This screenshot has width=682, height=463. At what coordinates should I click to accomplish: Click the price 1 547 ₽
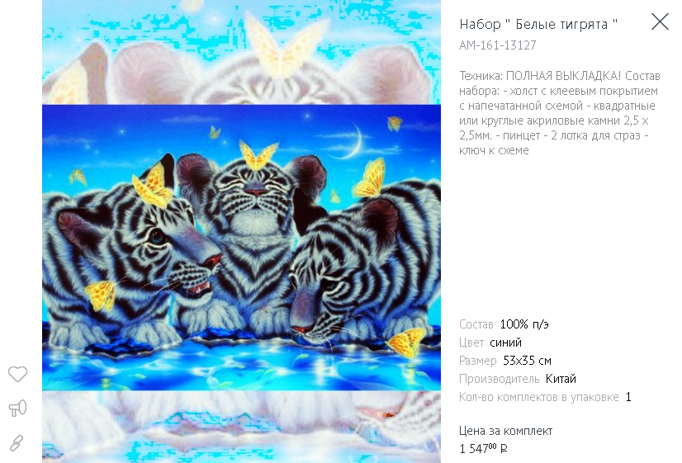[483, 448]
